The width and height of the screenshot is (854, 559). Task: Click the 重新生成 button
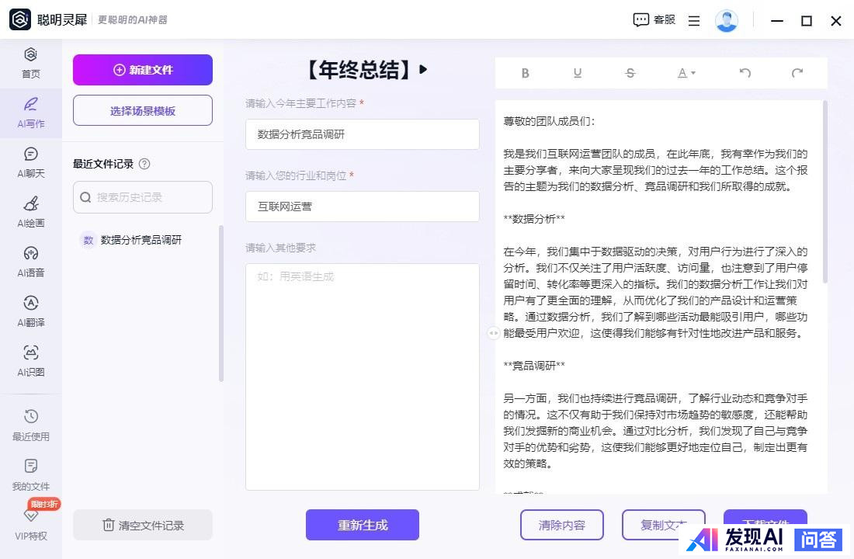point(362,525)
